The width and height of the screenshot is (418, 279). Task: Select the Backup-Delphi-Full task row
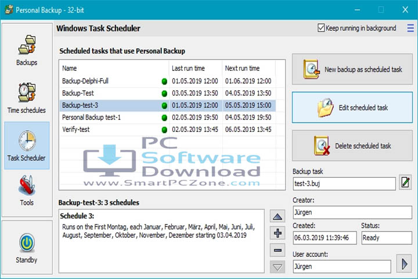(x=168, y=81)
